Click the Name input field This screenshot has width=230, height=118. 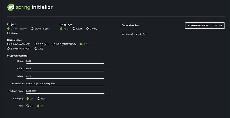coord(65,76)
